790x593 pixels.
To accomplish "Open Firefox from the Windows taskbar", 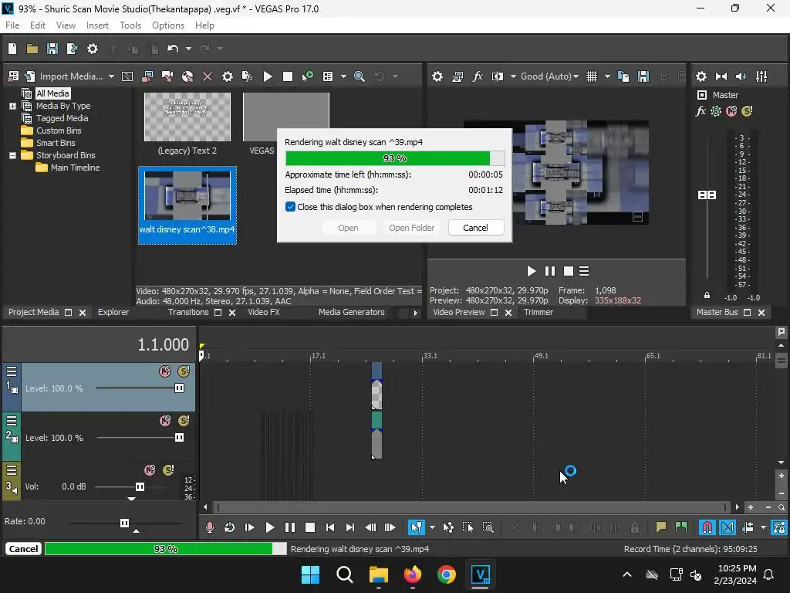I will (x=413, y=574).
